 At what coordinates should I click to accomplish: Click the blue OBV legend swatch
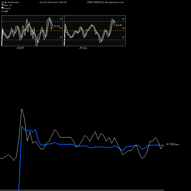2,11
